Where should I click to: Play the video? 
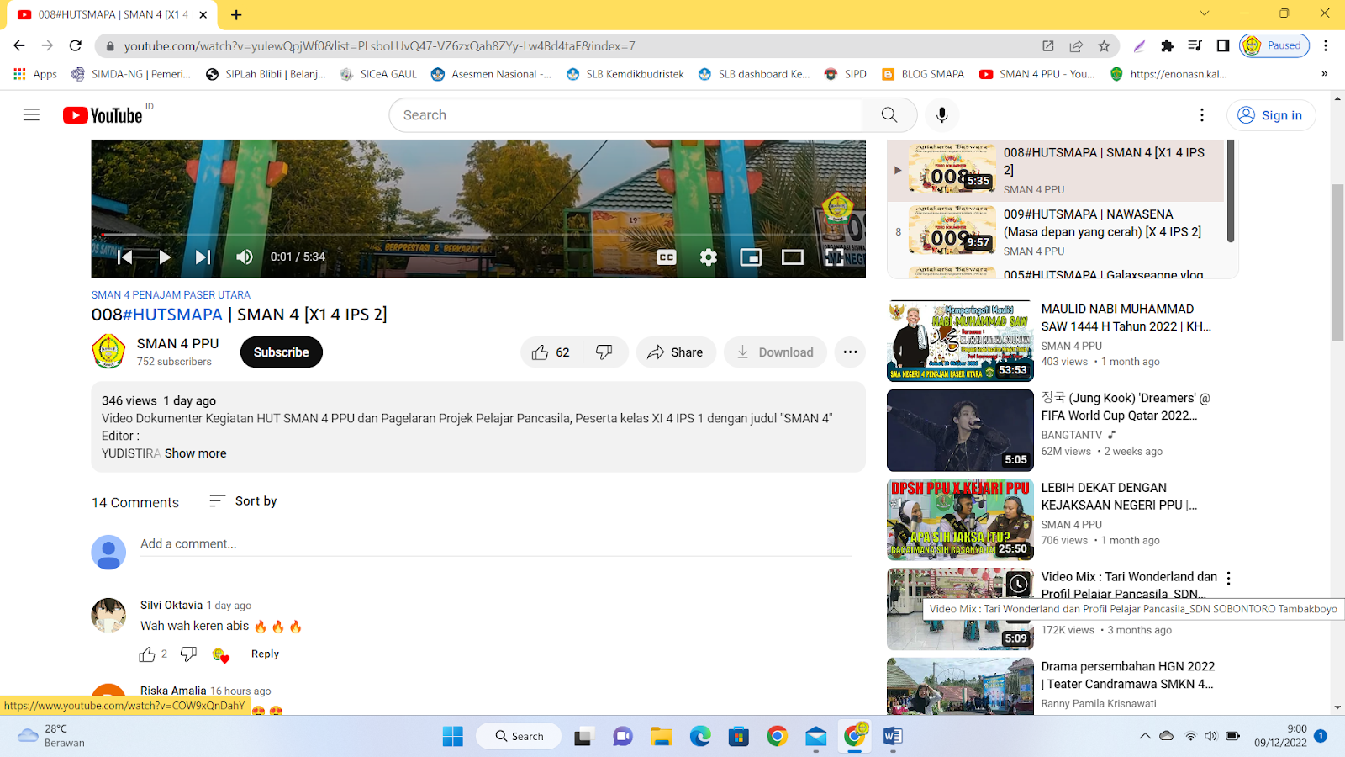click(165, 257)
